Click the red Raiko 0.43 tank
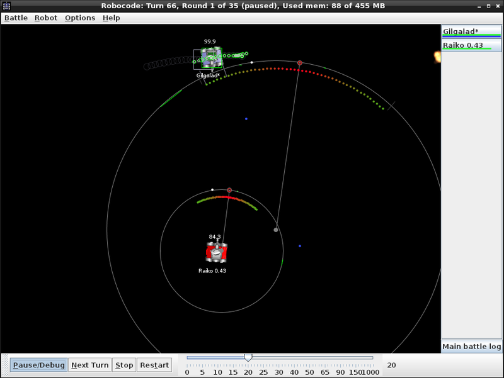This screenshot has height=378, width=504. click(x=216, y=252)
